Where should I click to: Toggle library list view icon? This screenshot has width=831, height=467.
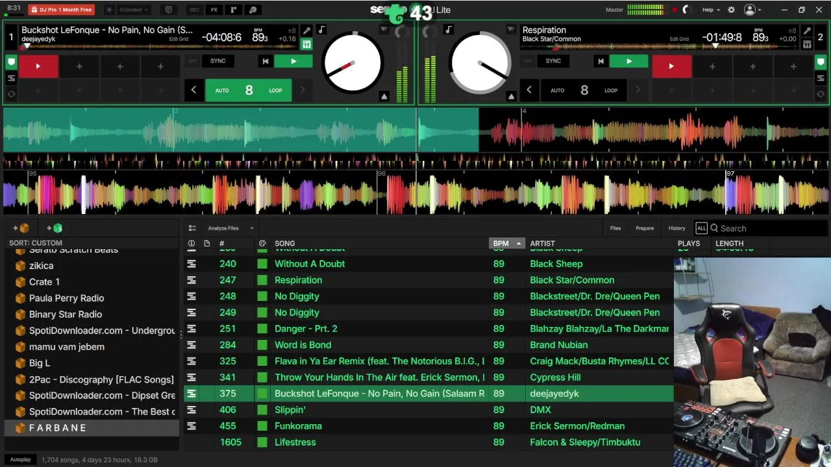[192, 228]
